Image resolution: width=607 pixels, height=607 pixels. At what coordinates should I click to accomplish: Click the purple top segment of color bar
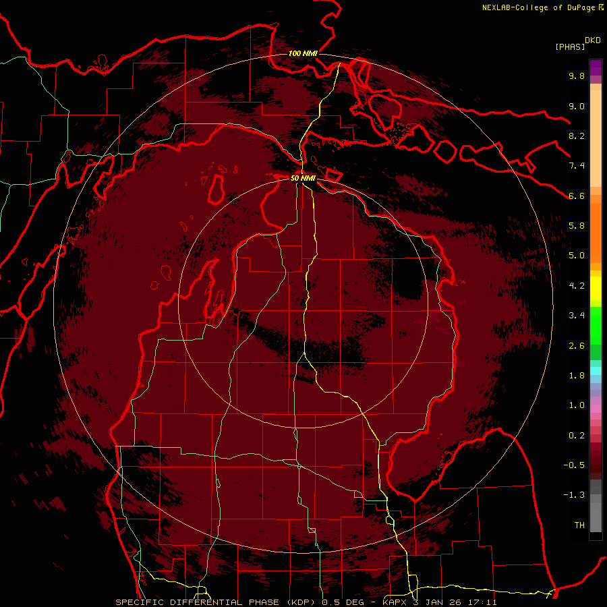[x=596, y=67]
